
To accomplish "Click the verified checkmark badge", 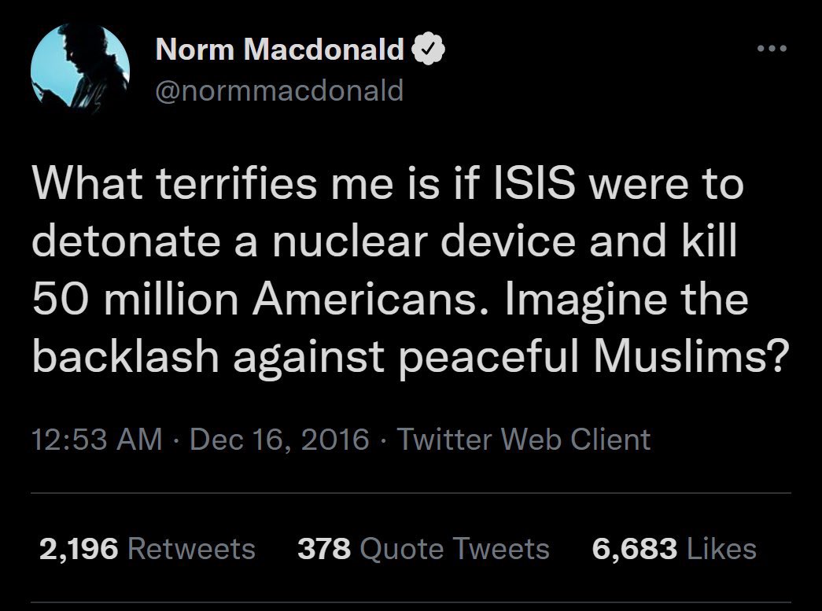I will (x=428, y=49).
